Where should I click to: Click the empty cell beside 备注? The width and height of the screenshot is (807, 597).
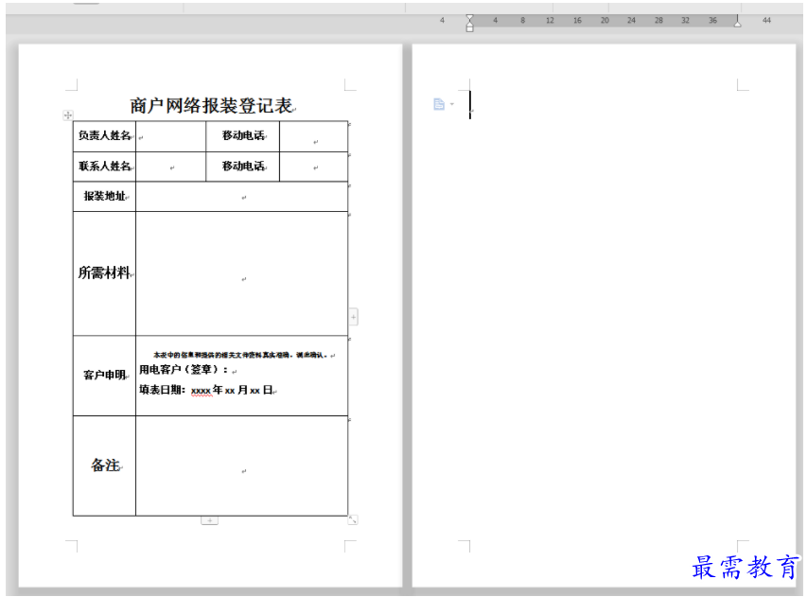coord(242,465)
